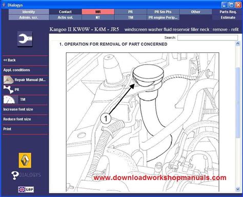Click Increase font size

point(18,110)
